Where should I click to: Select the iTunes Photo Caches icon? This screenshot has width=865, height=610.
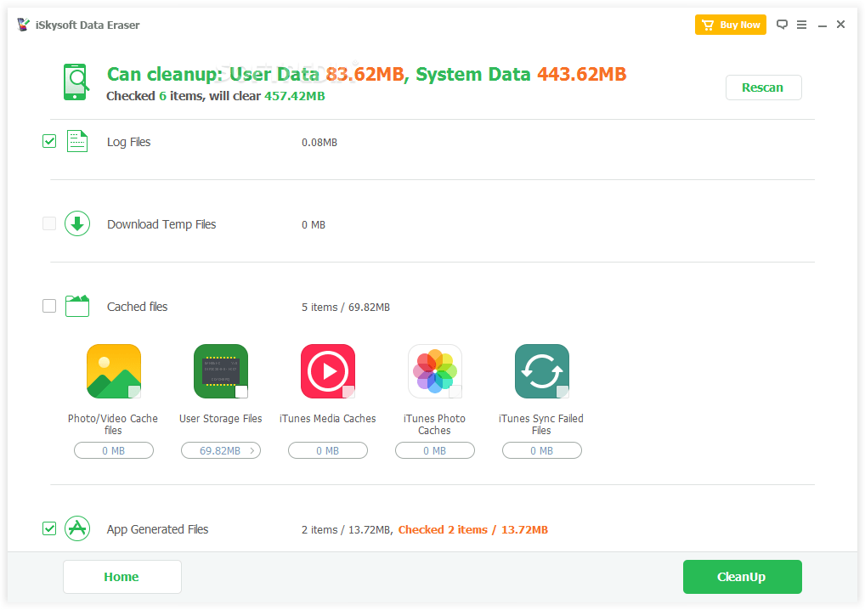click(434, 371)
